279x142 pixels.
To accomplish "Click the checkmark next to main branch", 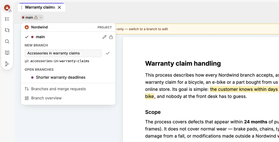I will click(27, 37).
